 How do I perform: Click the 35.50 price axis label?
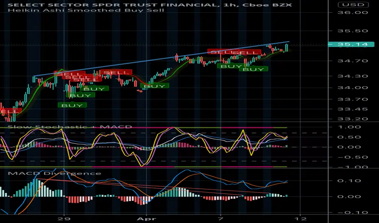pos(353,31)
